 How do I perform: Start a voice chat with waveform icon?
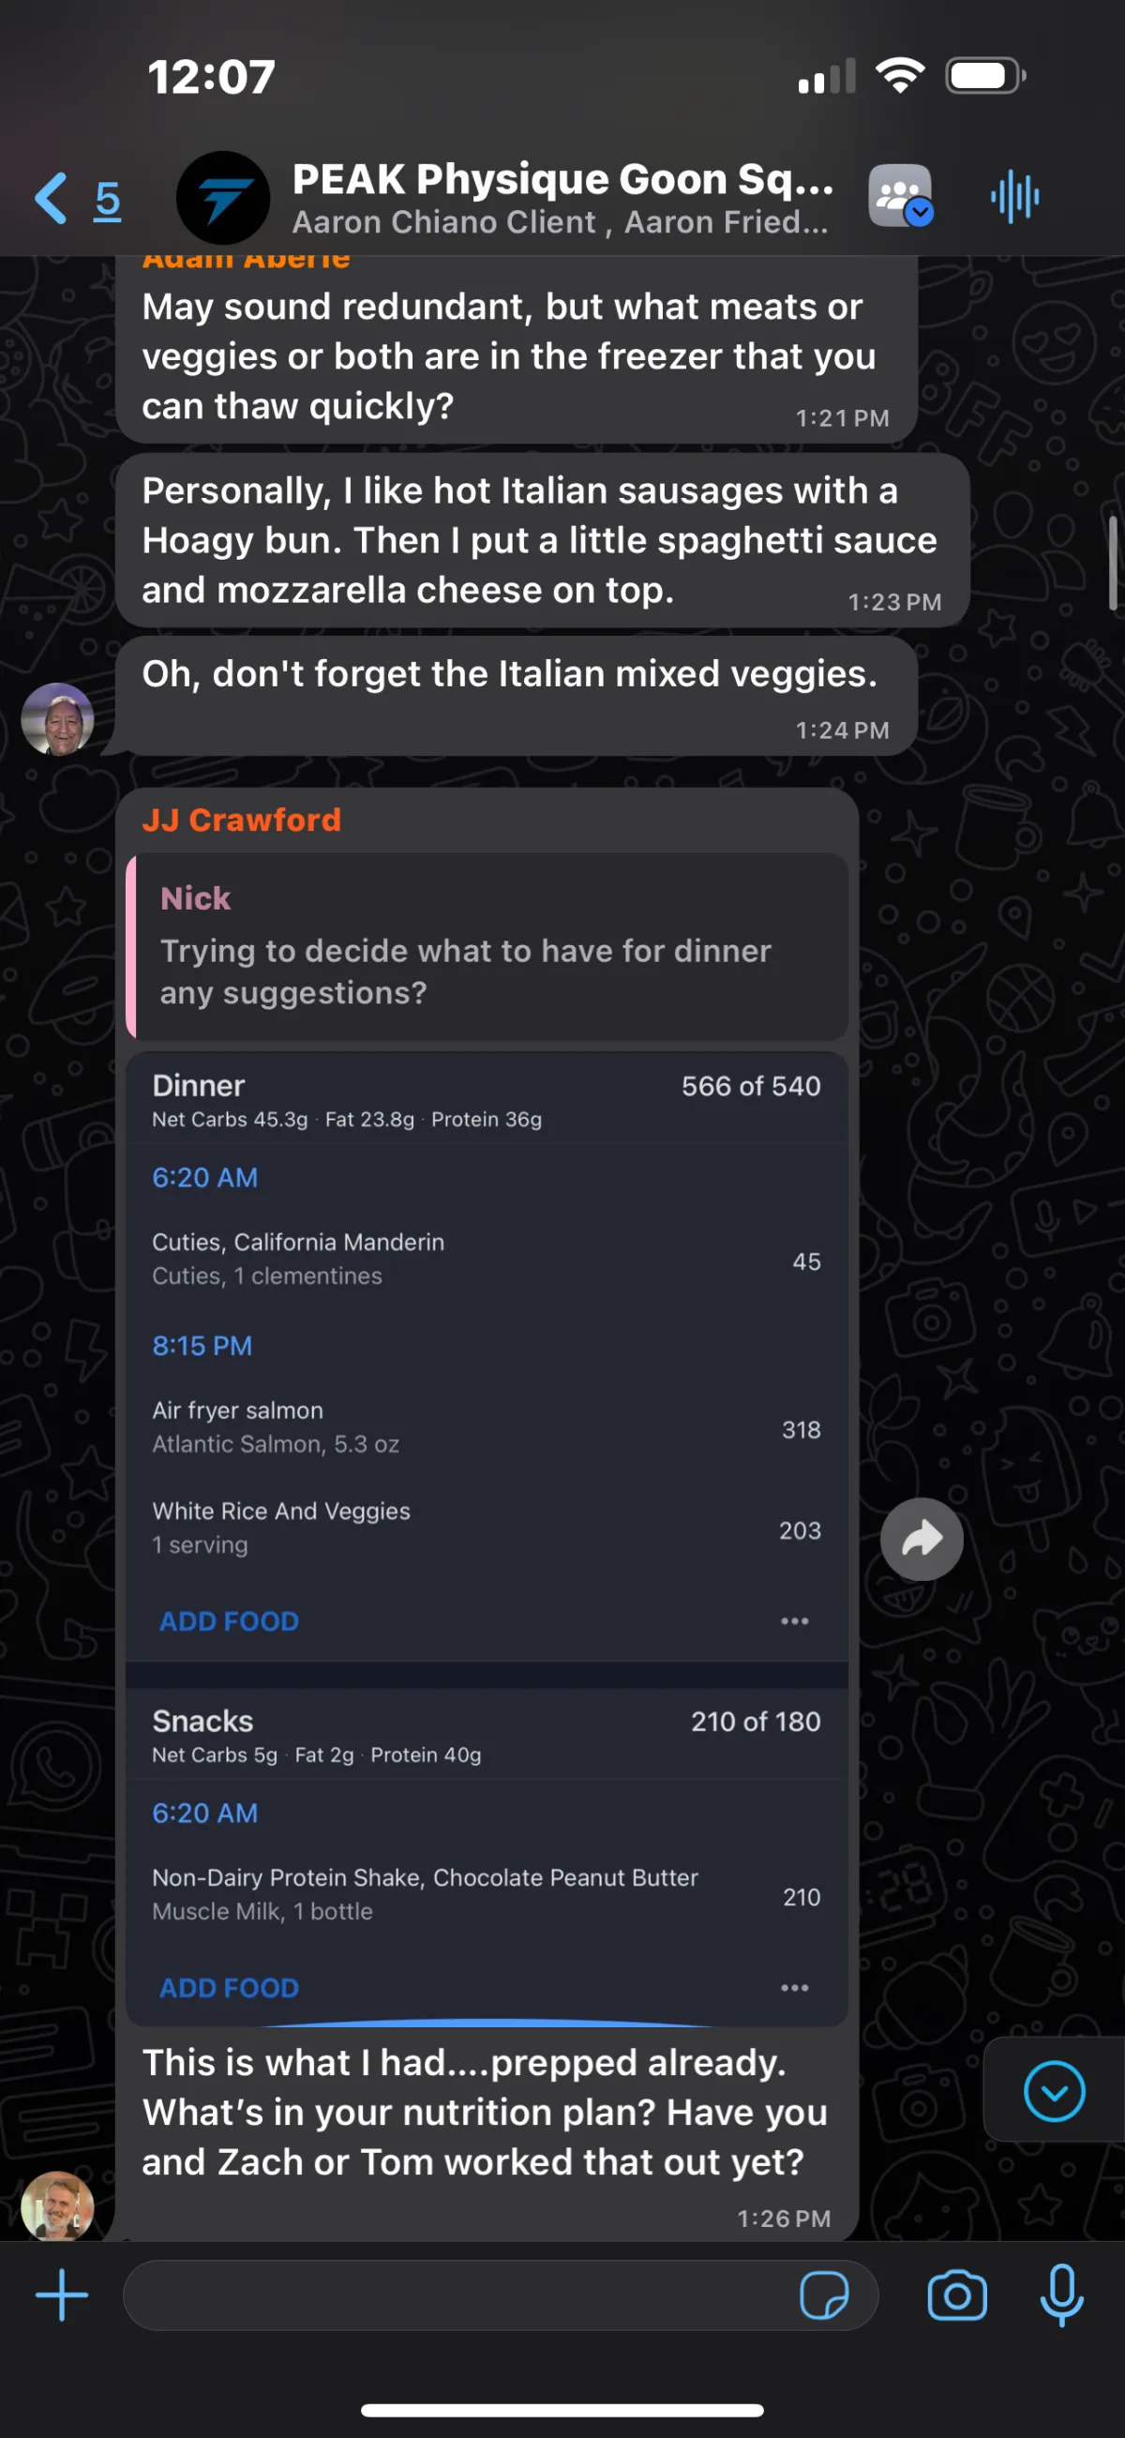coord(1015,197)
